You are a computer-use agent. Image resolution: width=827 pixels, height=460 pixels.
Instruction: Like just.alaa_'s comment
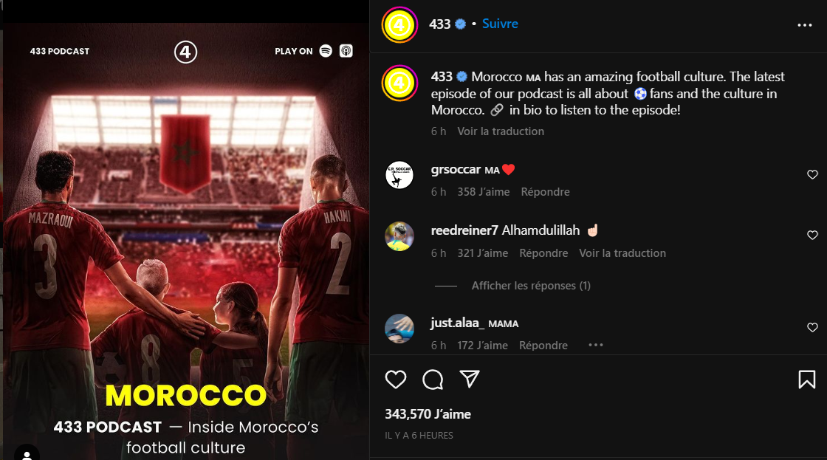[x=812, y=328]
